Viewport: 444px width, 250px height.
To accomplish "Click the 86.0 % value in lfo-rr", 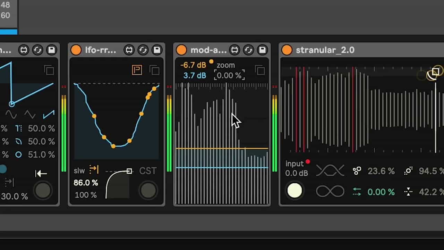I will tap(86, 183).
